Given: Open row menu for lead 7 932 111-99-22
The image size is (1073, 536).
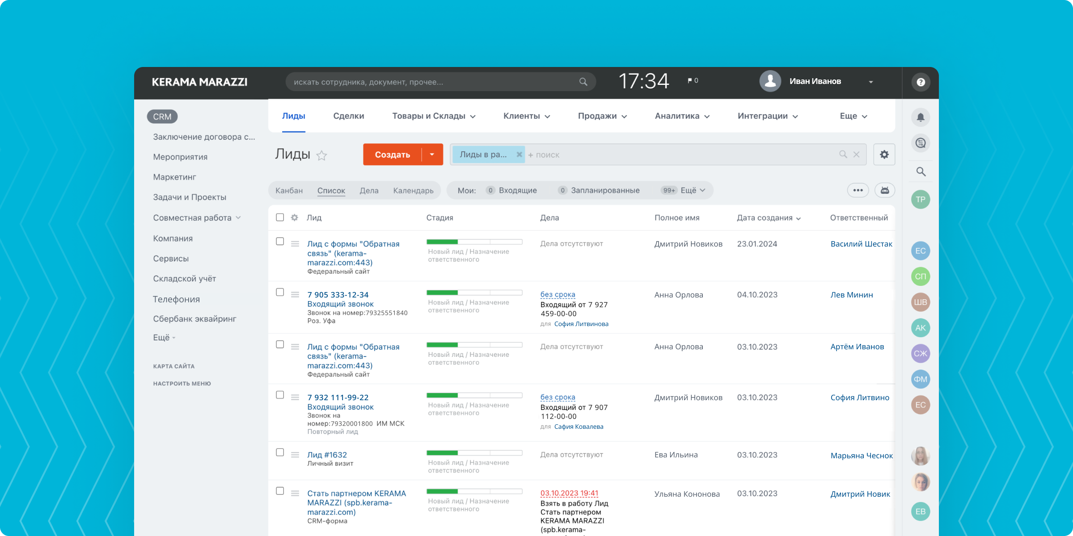Looking at the screenshot, I should point(295,397).
